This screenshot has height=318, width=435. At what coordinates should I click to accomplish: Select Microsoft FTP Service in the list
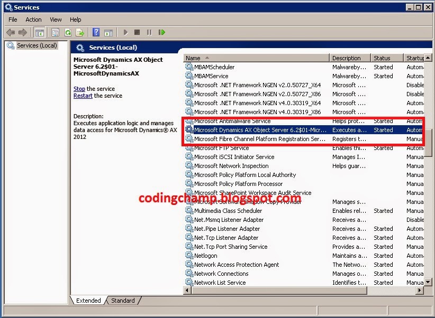coord(221,148)
